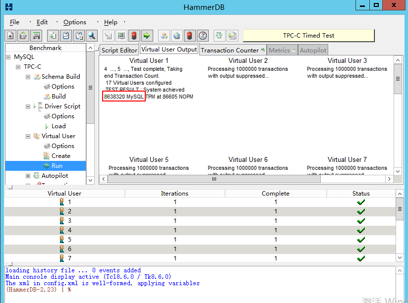Viewport: 408px width, 303px height.
Task: Click the red traffic light beside green arrow
Action: [x=134, y=36]
